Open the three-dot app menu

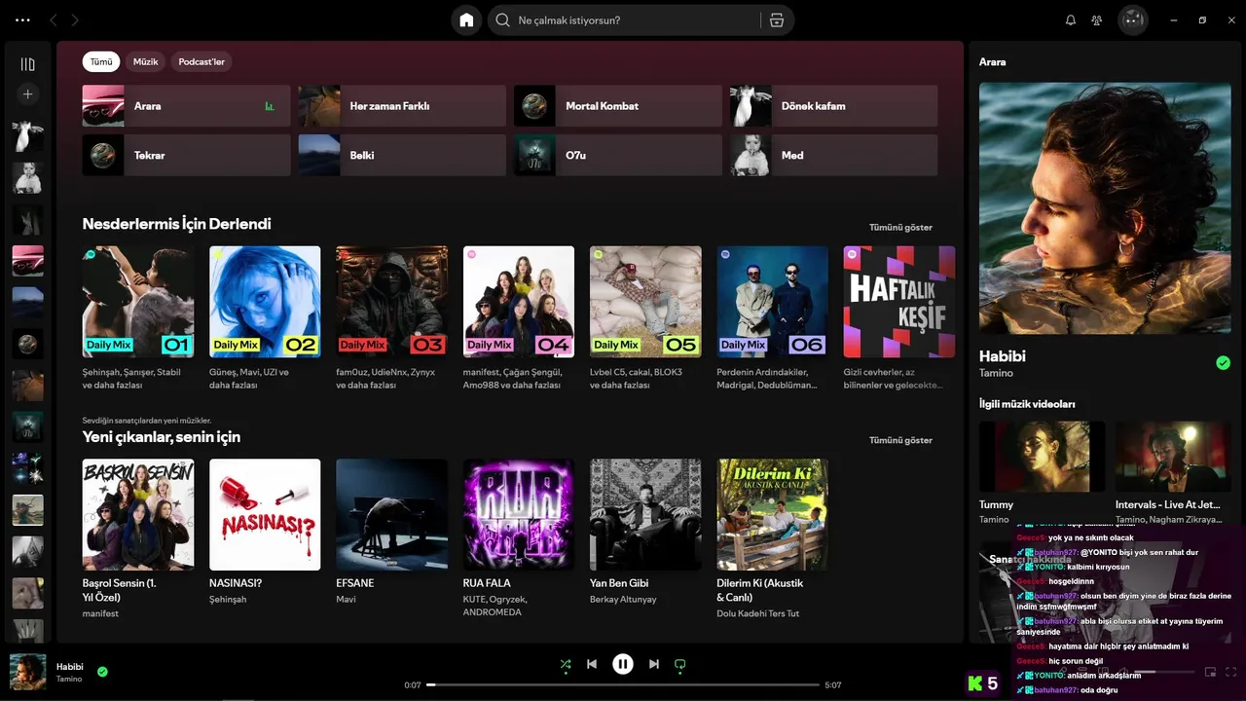(x=23, y=20)
